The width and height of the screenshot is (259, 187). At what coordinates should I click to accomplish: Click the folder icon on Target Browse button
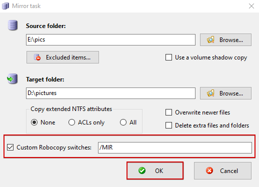coord(210,93)
